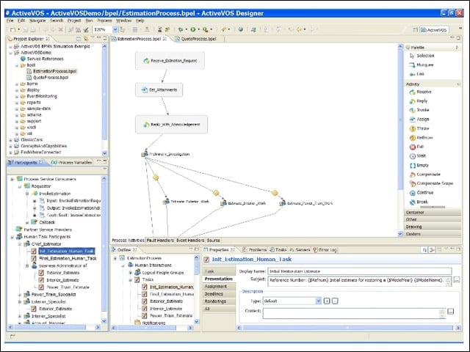Select the Reply activity in the palette
470x352 pixels.
[x=419, y=101]
